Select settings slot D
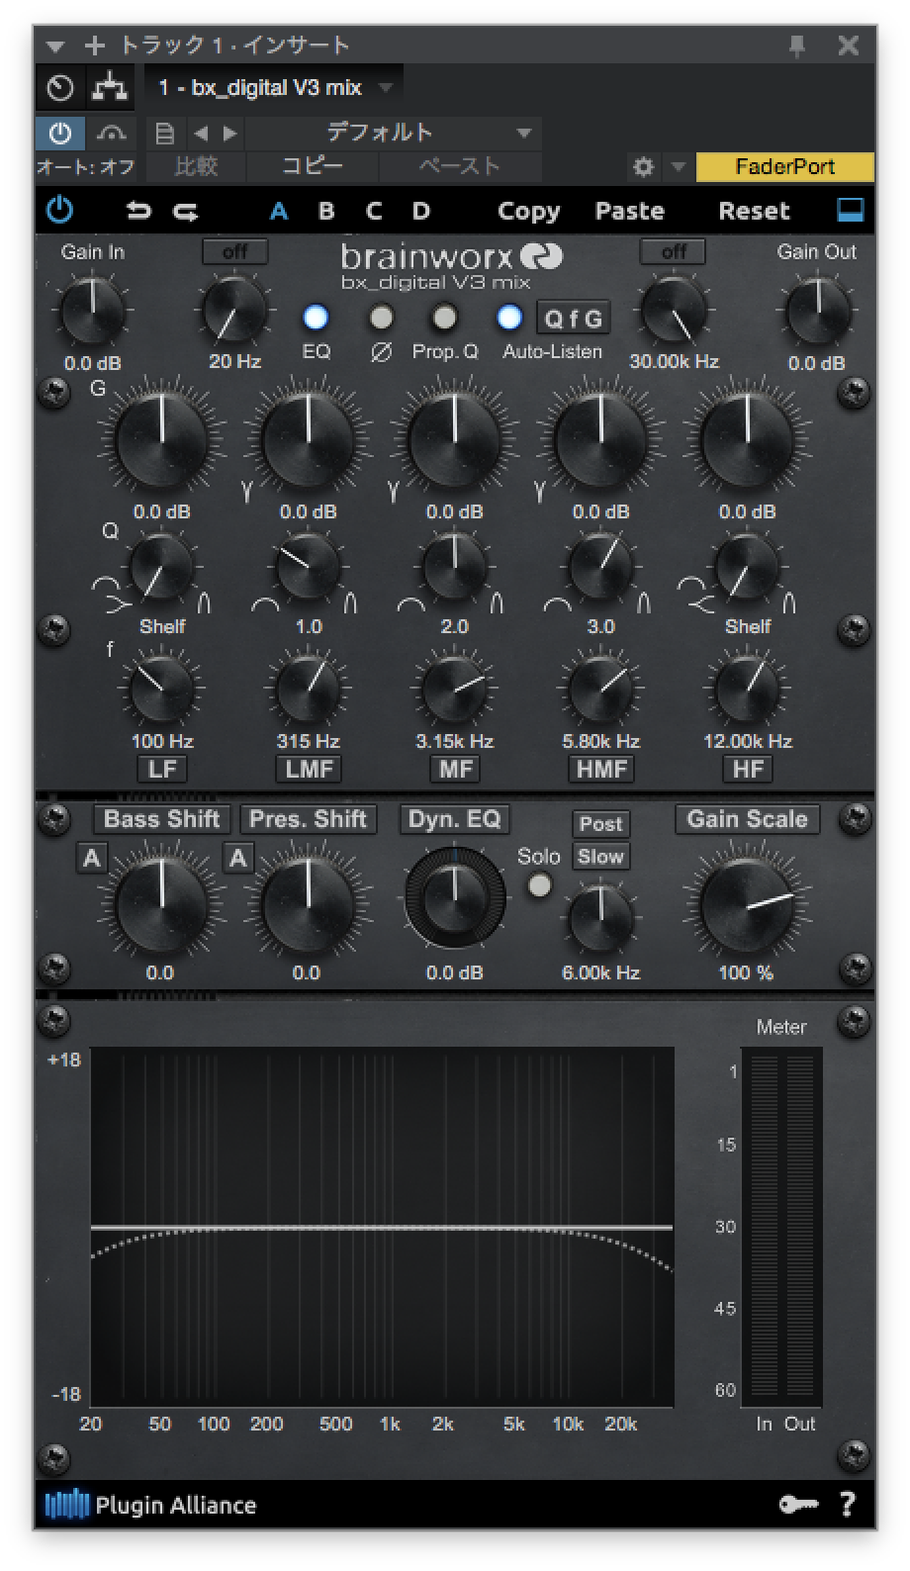 (421, 211)
